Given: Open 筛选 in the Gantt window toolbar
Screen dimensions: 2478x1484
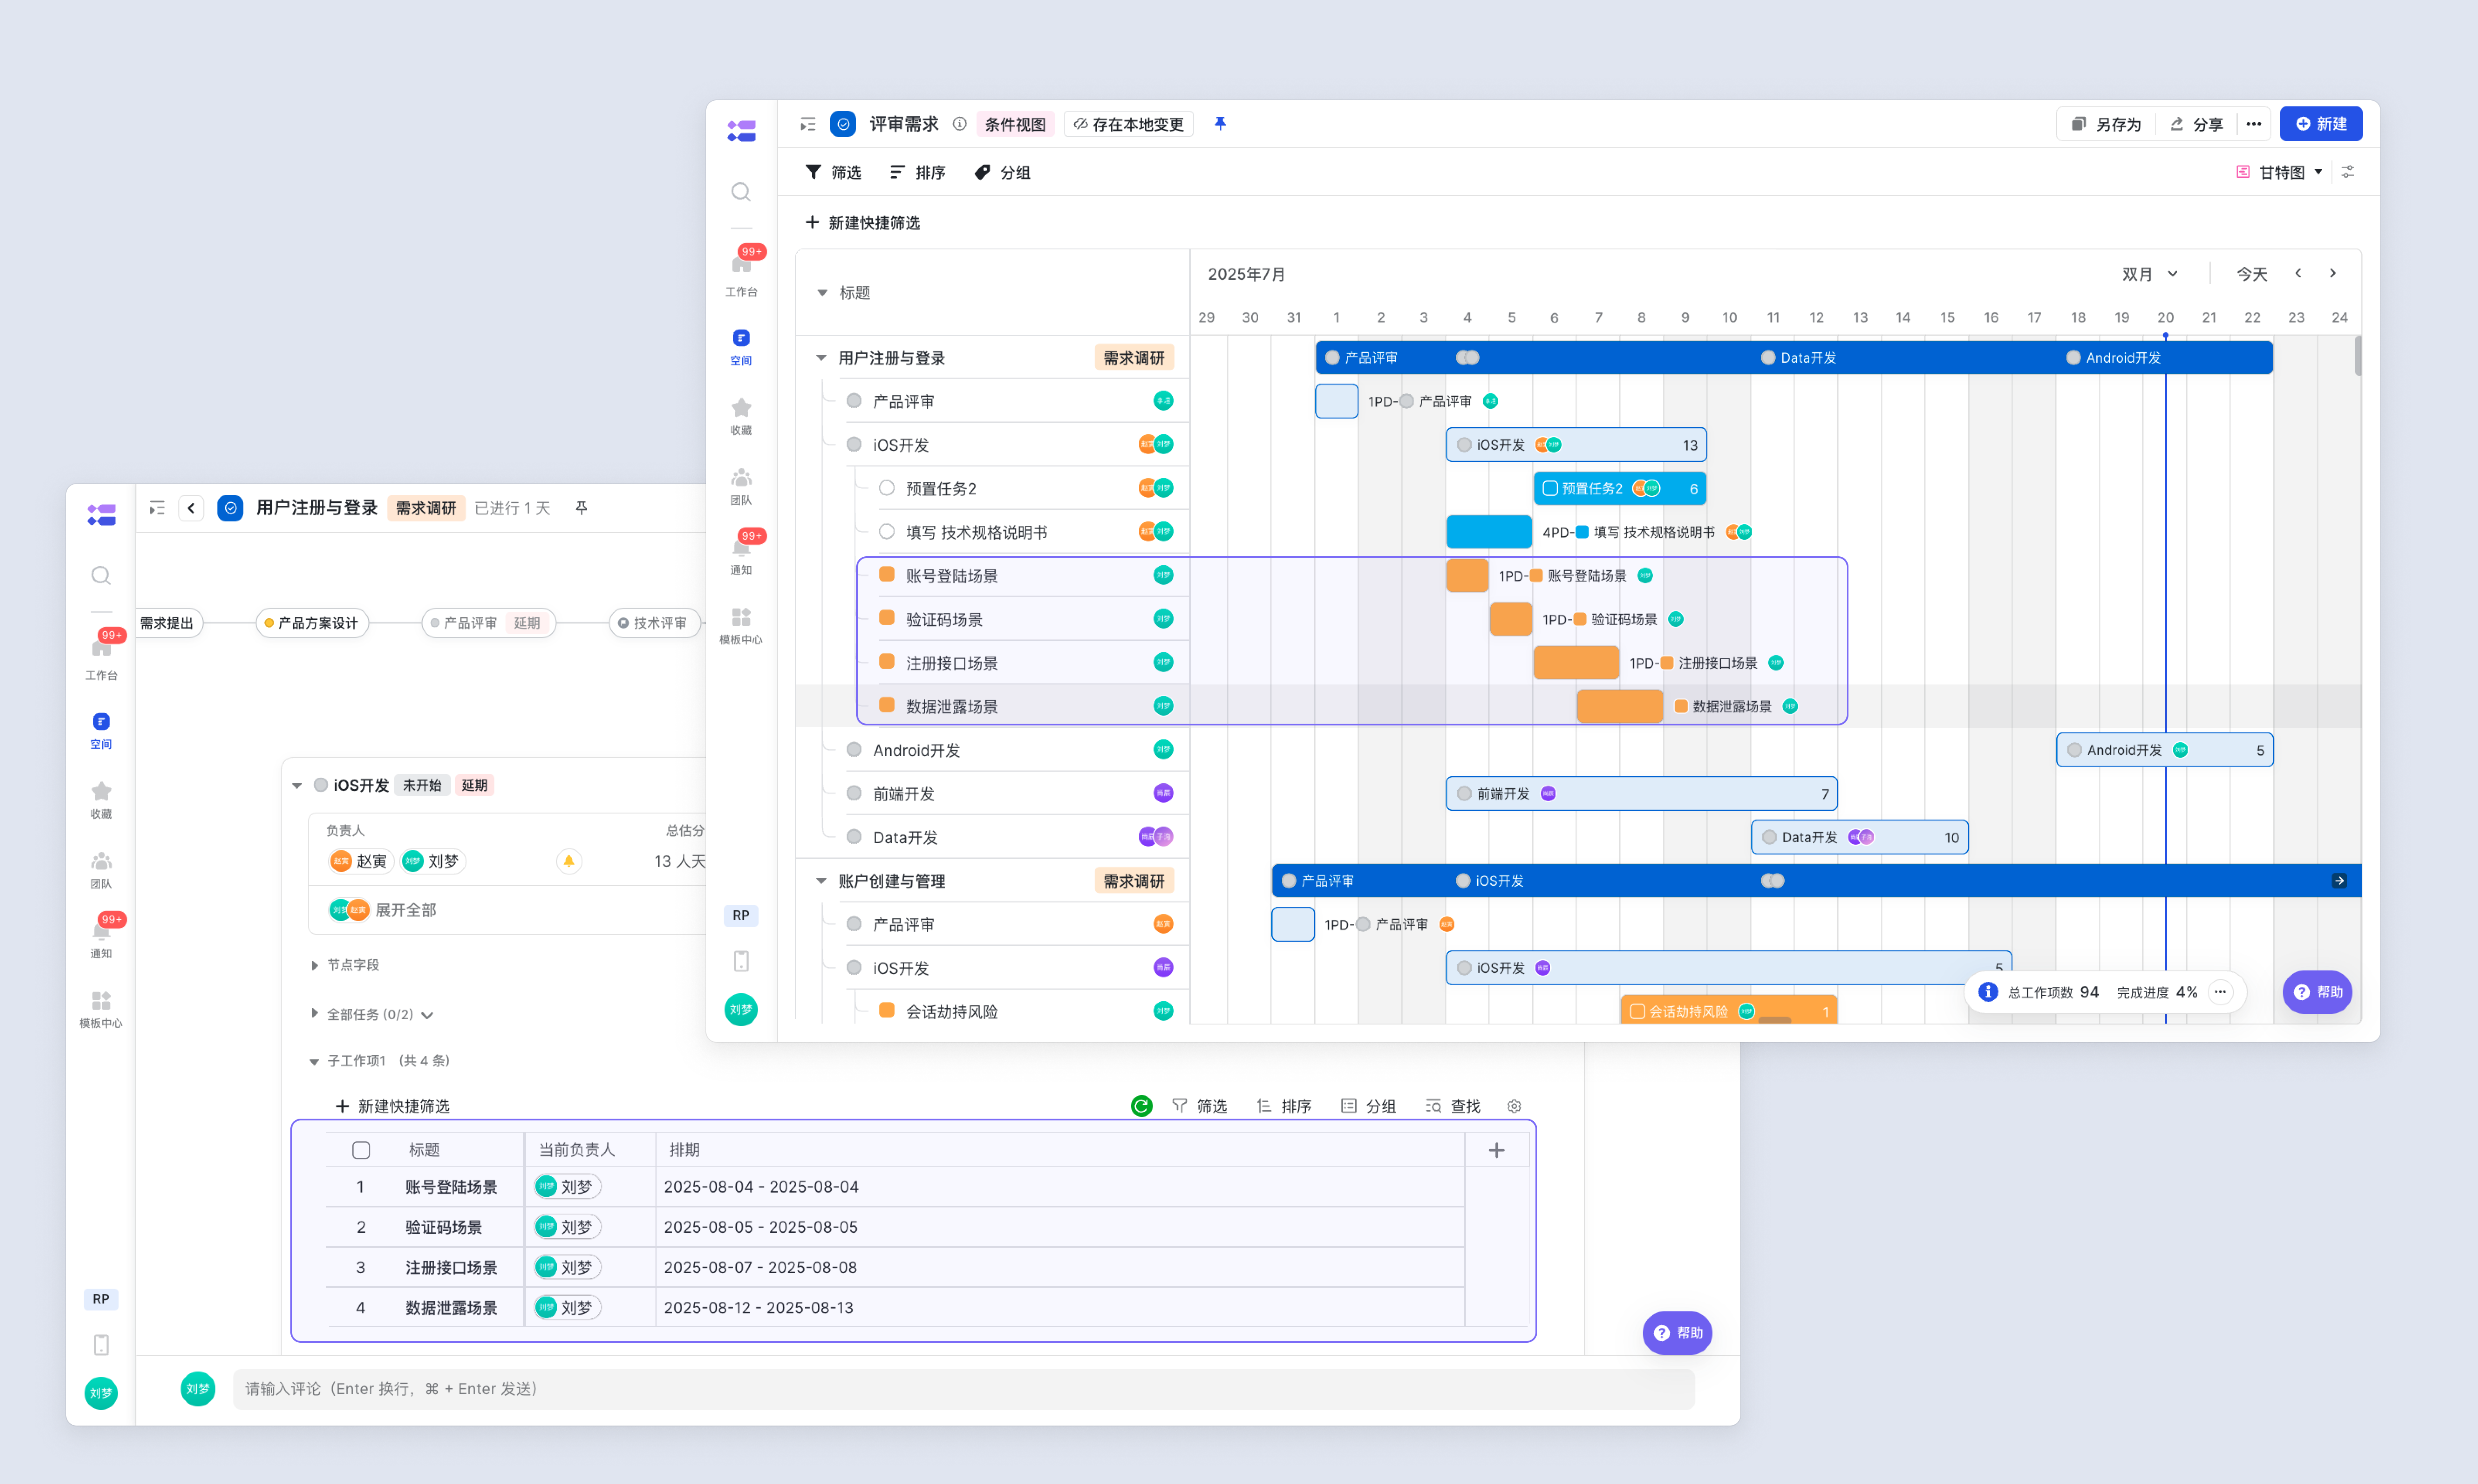Looking at the screenshot, I should pos(833,172).
